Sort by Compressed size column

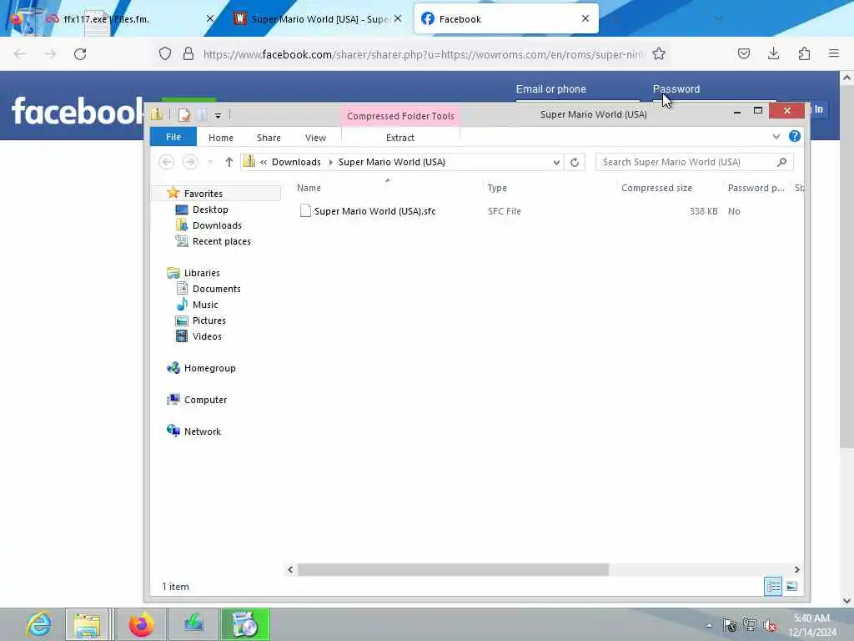(x=656, y=188)
